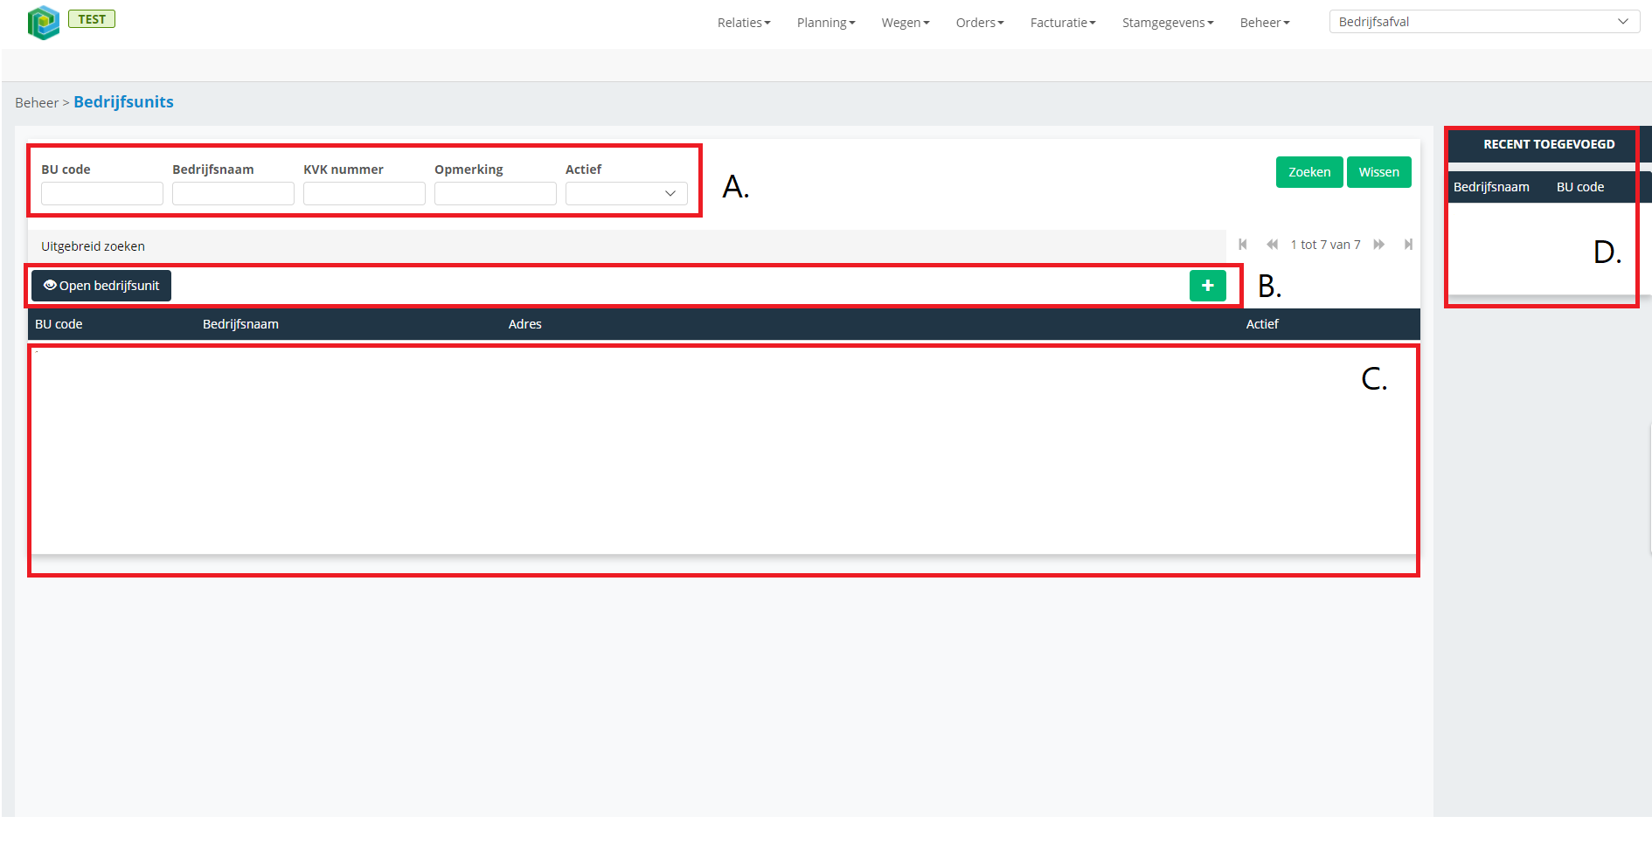The image size is (1652, 851).
Task: Click BU code column in Recent Toegevoegd
Action: (1580, 187)
